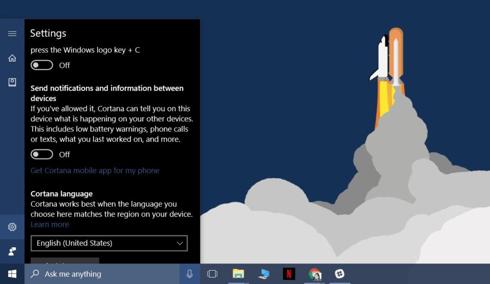The width and height of the screenshot is (490, 284).
Task: Get Cortana mobile app for my phone
Action: point(95,170)
